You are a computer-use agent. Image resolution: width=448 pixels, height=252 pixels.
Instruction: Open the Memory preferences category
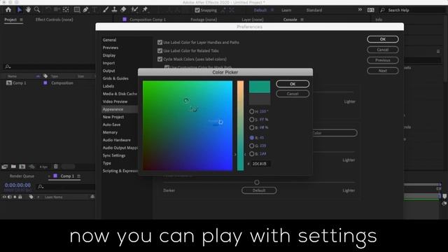coord(110,132)
